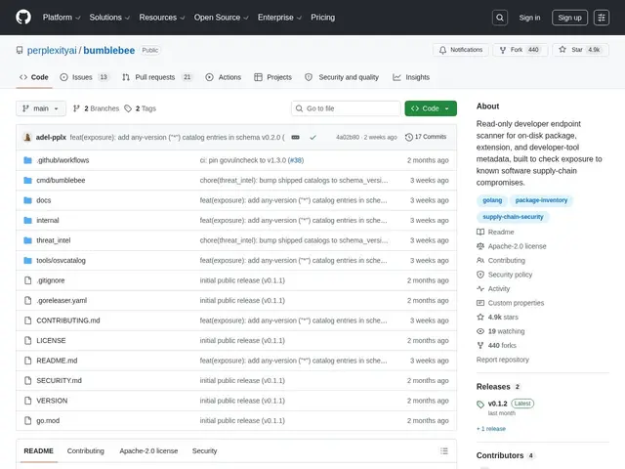Viewport: 625px width, 469px height.
Task: Click the golang topic tag
Action: [x=492, y=200]
